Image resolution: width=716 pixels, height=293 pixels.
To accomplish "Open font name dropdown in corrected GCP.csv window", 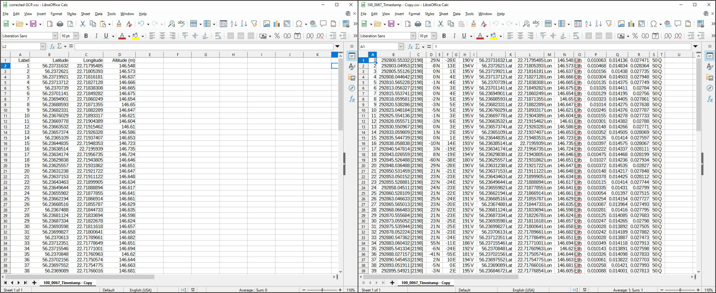I will [x=55, y=36].
